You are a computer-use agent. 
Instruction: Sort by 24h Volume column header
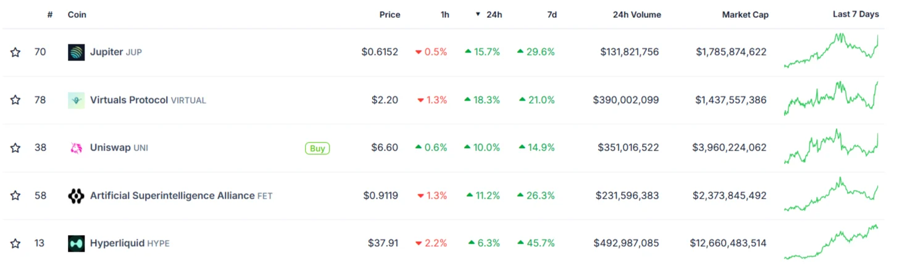click(636, 15)
